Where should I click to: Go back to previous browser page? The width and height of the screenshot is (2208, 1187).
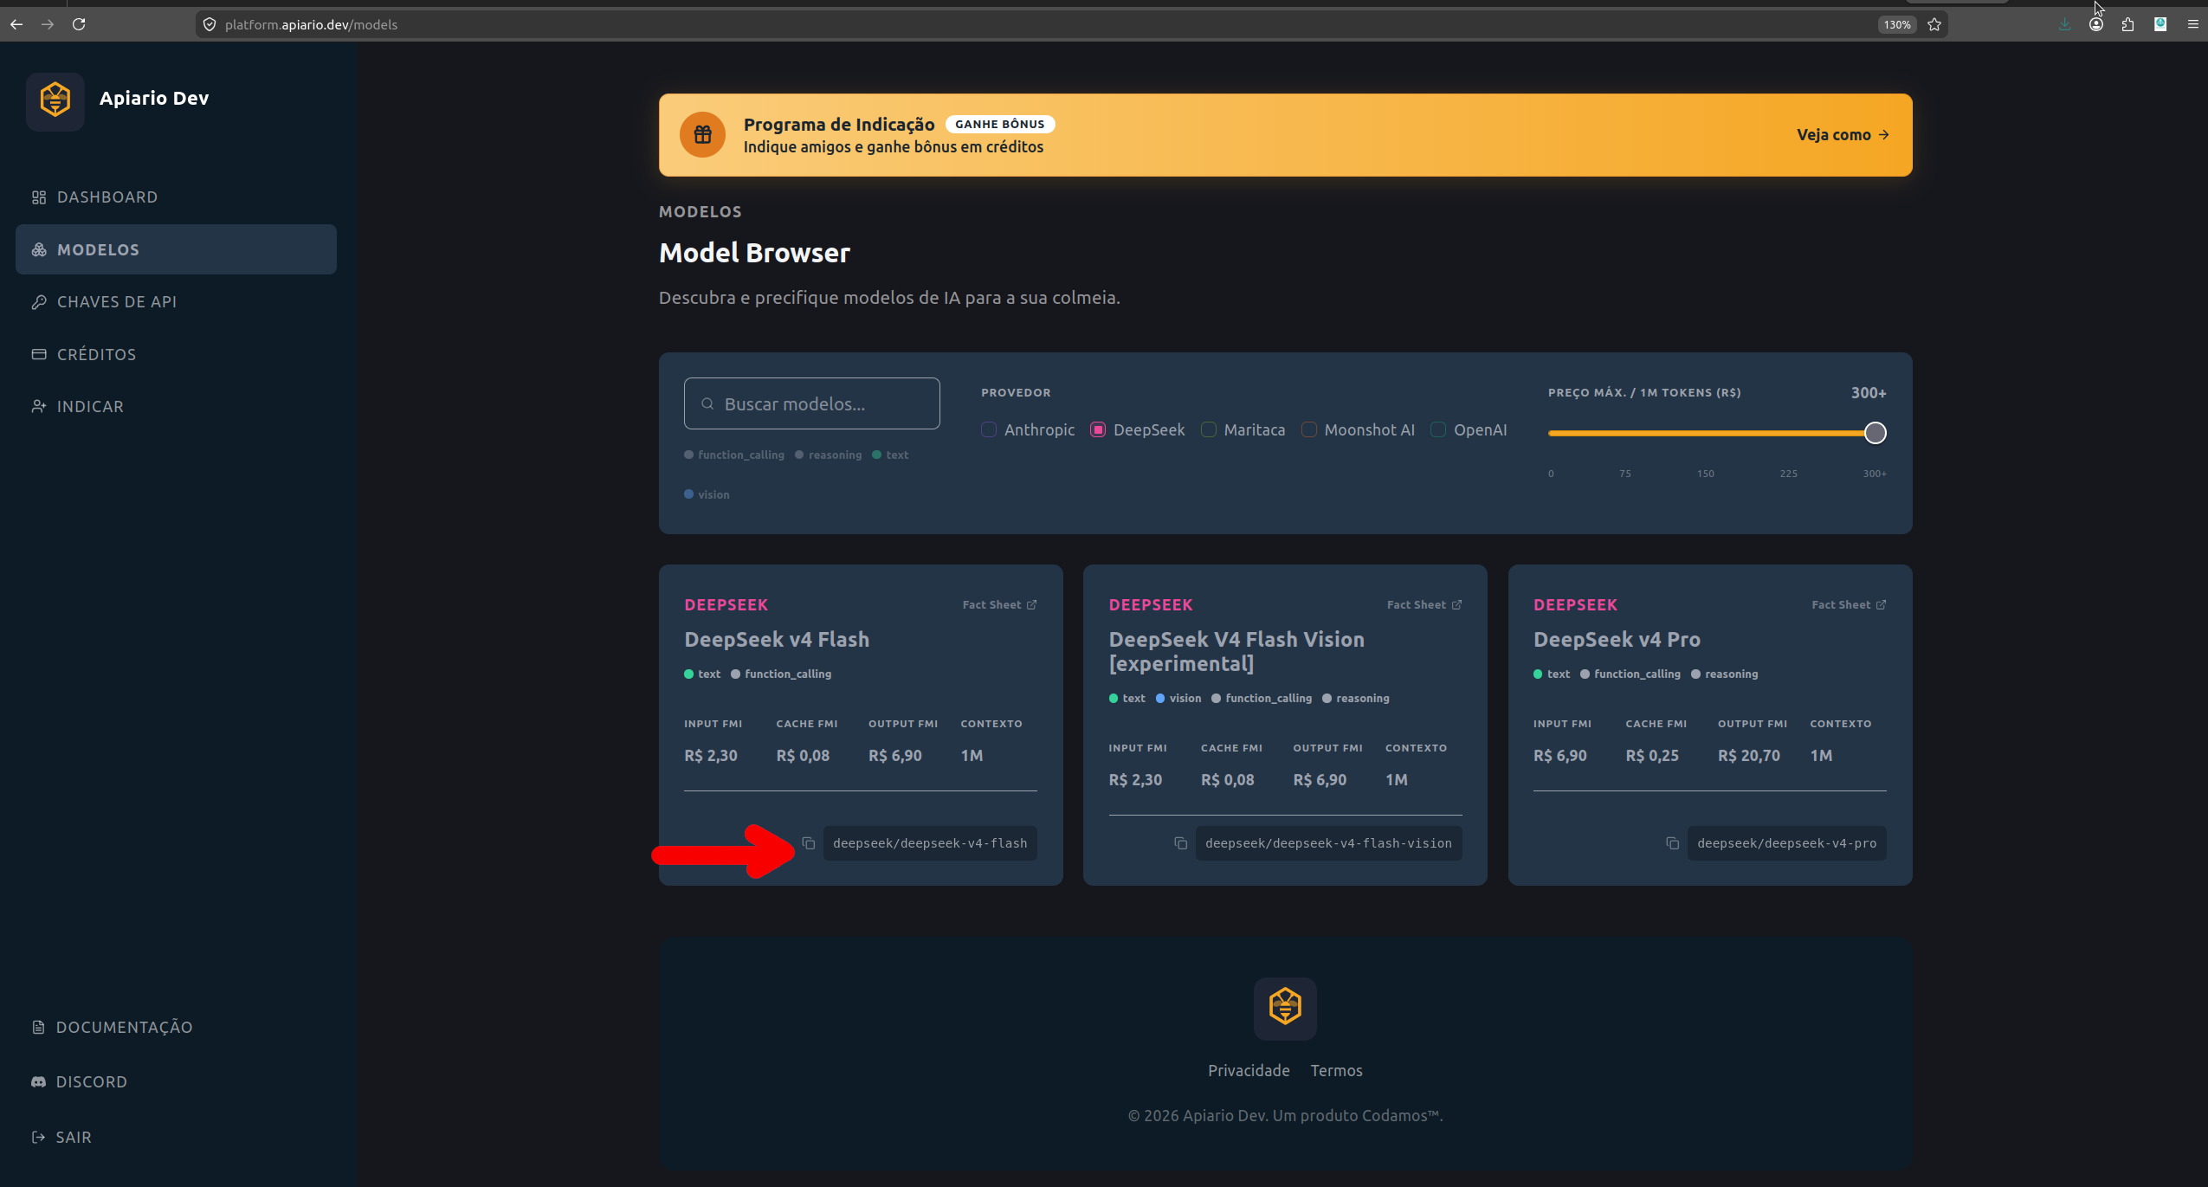(16, 24)
